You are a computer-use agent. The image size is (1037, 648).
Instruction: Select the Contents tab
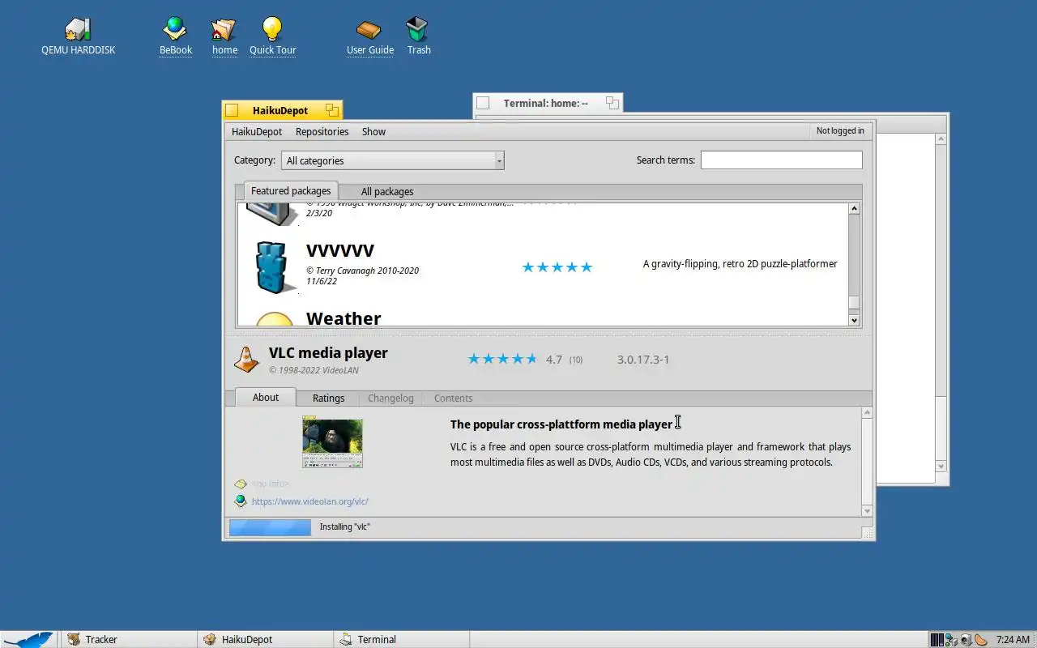tap(453, 399)
